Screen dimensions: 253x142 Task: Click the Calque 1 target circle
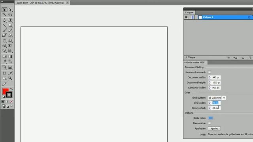point(249,17)
